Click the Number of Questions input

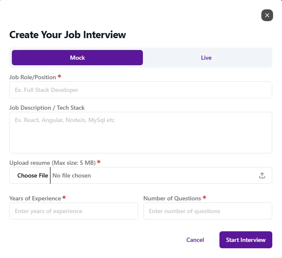[x=208, y=211]
